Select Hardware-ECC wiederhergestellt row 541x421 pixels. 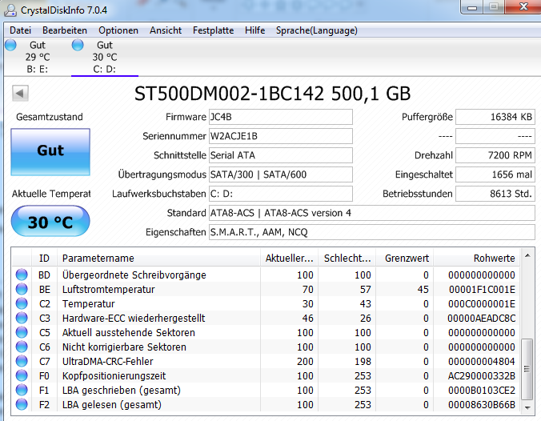click(x=266, y=319)
